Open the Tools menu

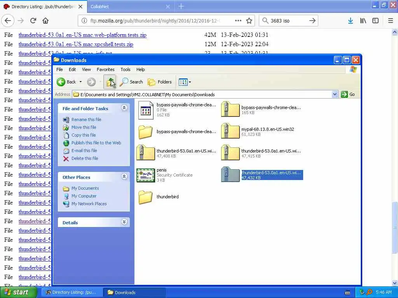(x=126, y=69)
